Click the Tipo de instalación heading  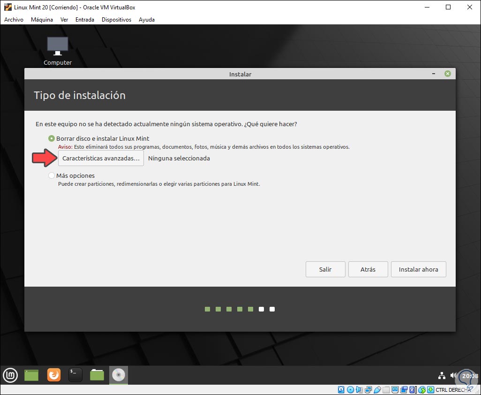coord(79,95)
